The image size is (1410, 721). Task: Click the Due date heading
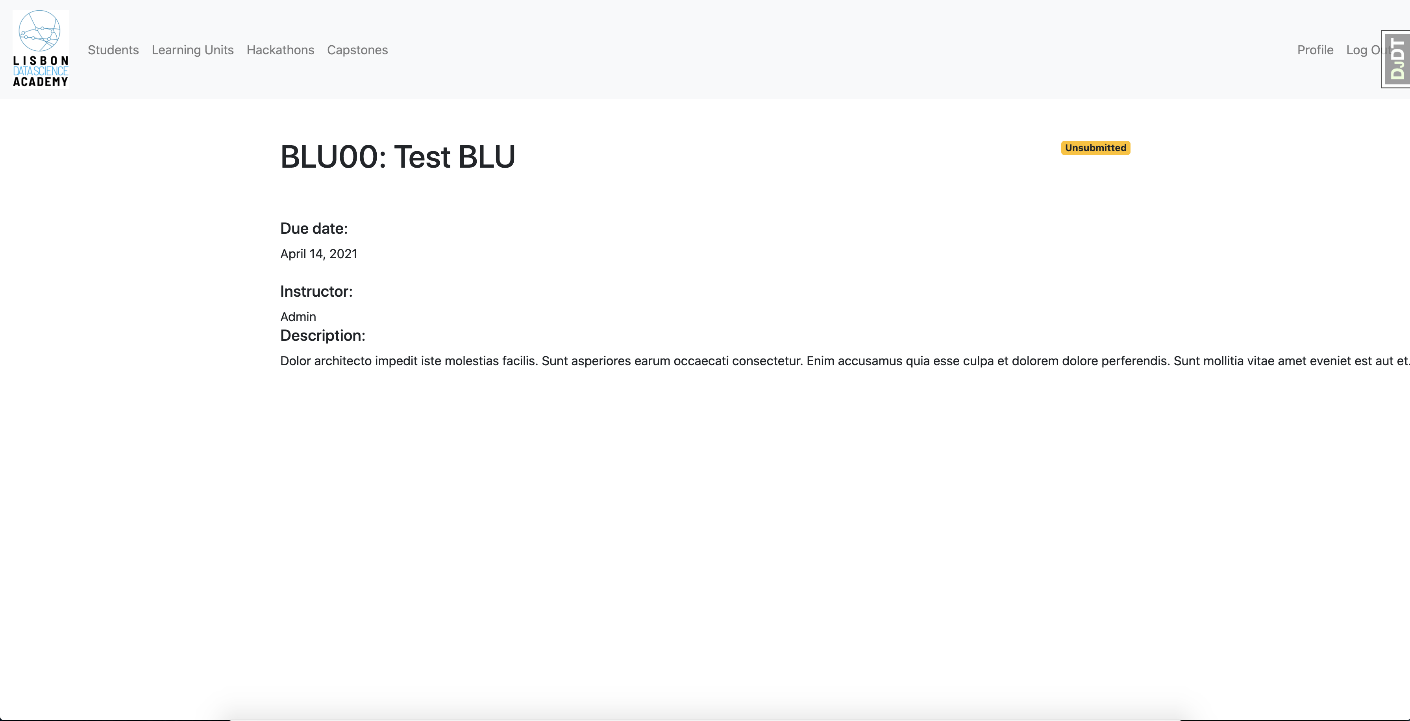click(314, 228)
